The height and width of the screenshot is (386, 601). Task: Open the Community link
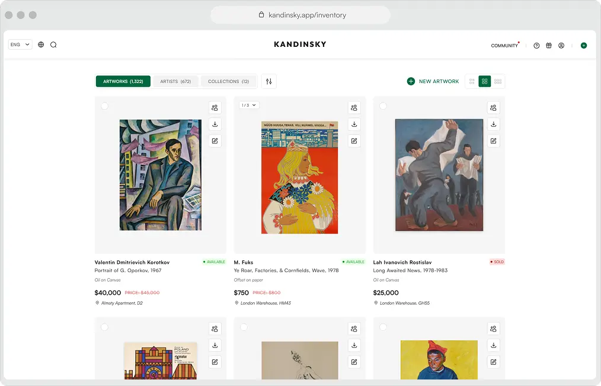pyautogui.click(x=504, y=46)
